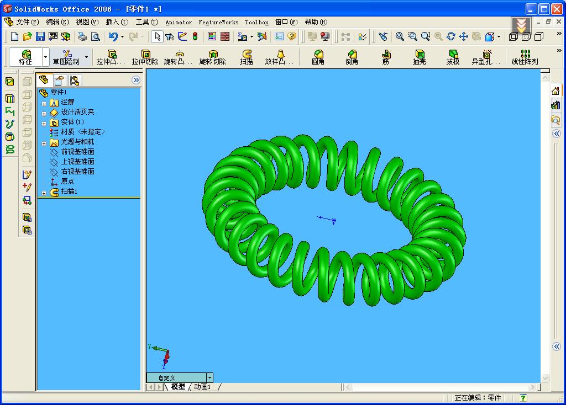Click the Extruded Cut (拉伸切除) tool
Viewport: 566px width, 405px height.
coord(145,57)
